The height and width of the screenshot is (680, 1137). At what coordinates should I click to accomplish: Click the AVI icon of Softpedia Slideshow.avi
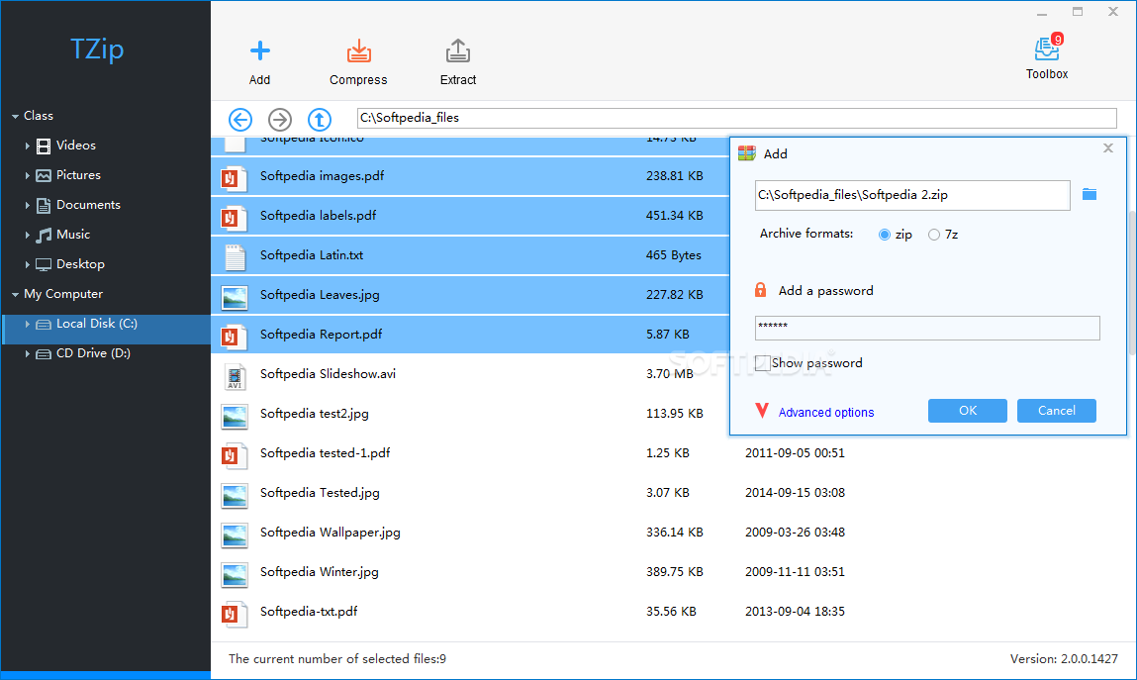click(x=235, y=375)
